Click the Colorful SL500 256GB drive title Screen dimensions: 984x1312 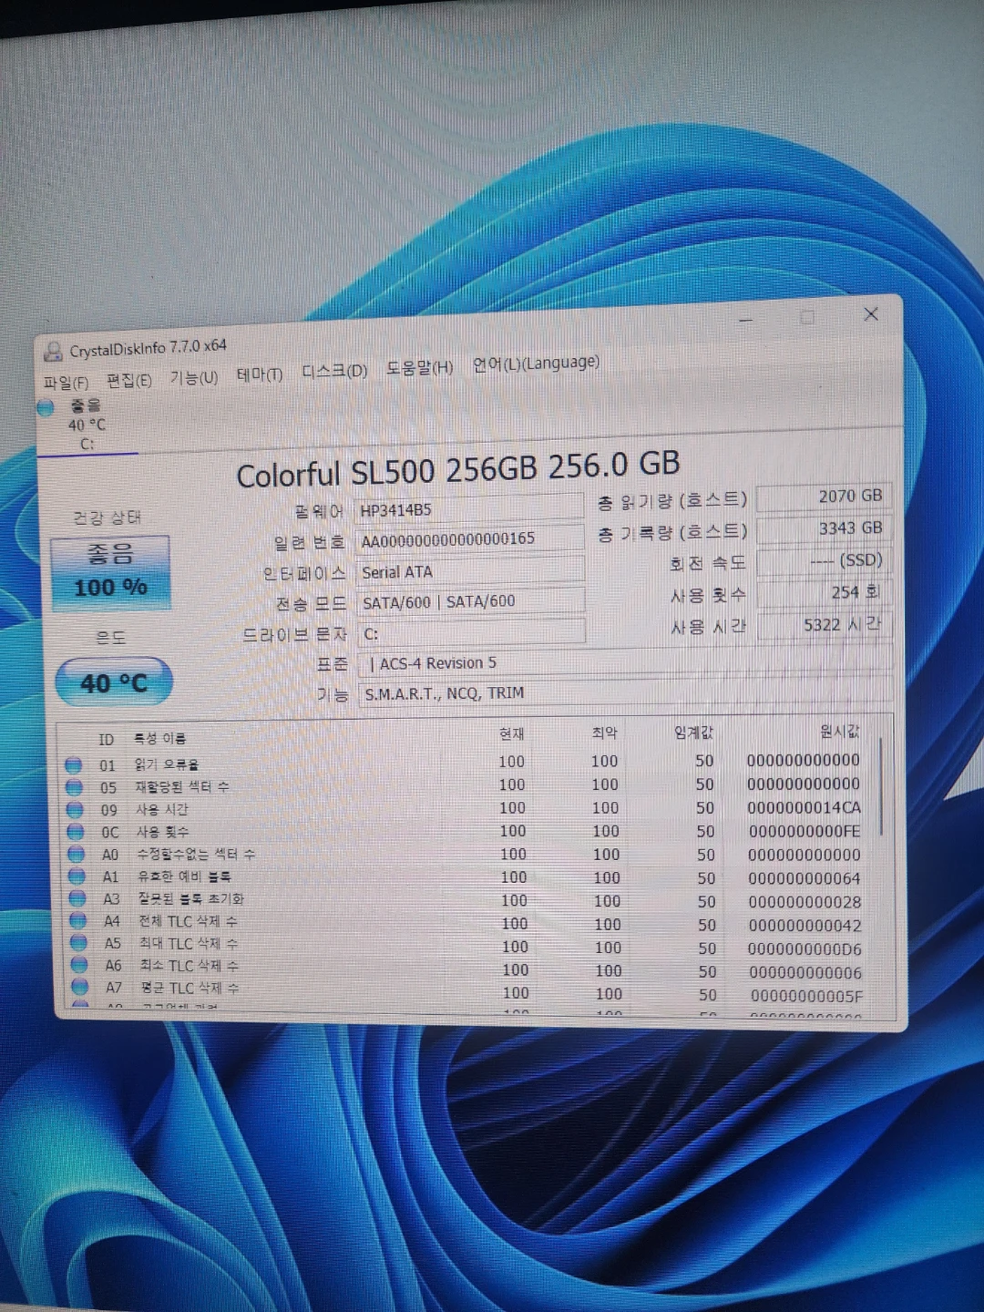[458, 469]
